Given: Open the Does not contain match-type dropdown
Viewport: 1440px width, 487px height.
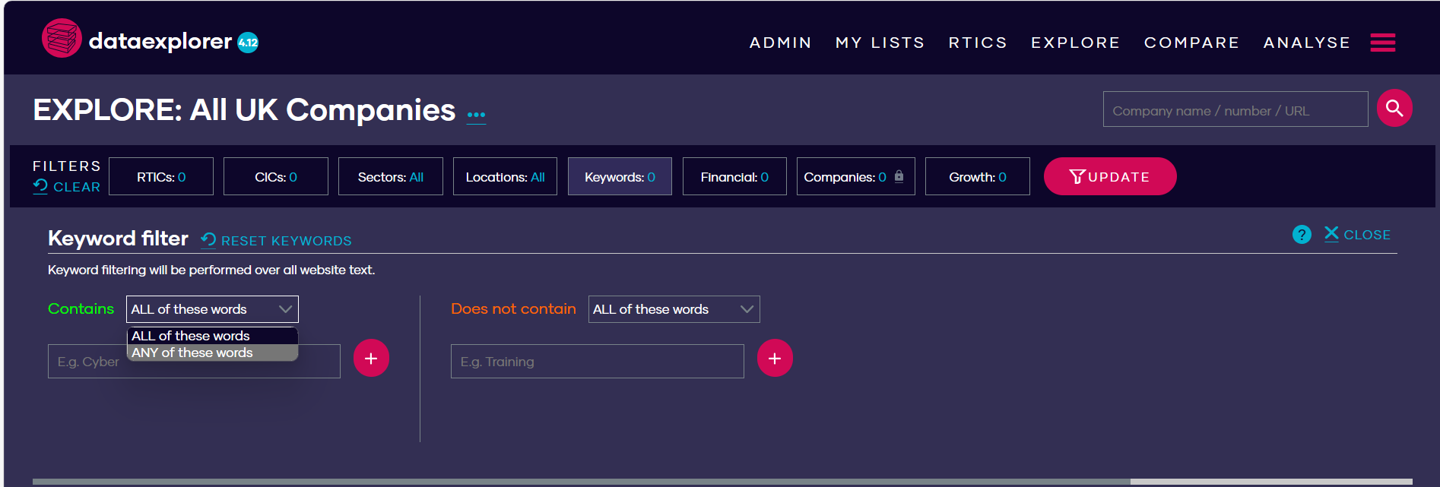Looking at the screenshot, I should 674,309.
